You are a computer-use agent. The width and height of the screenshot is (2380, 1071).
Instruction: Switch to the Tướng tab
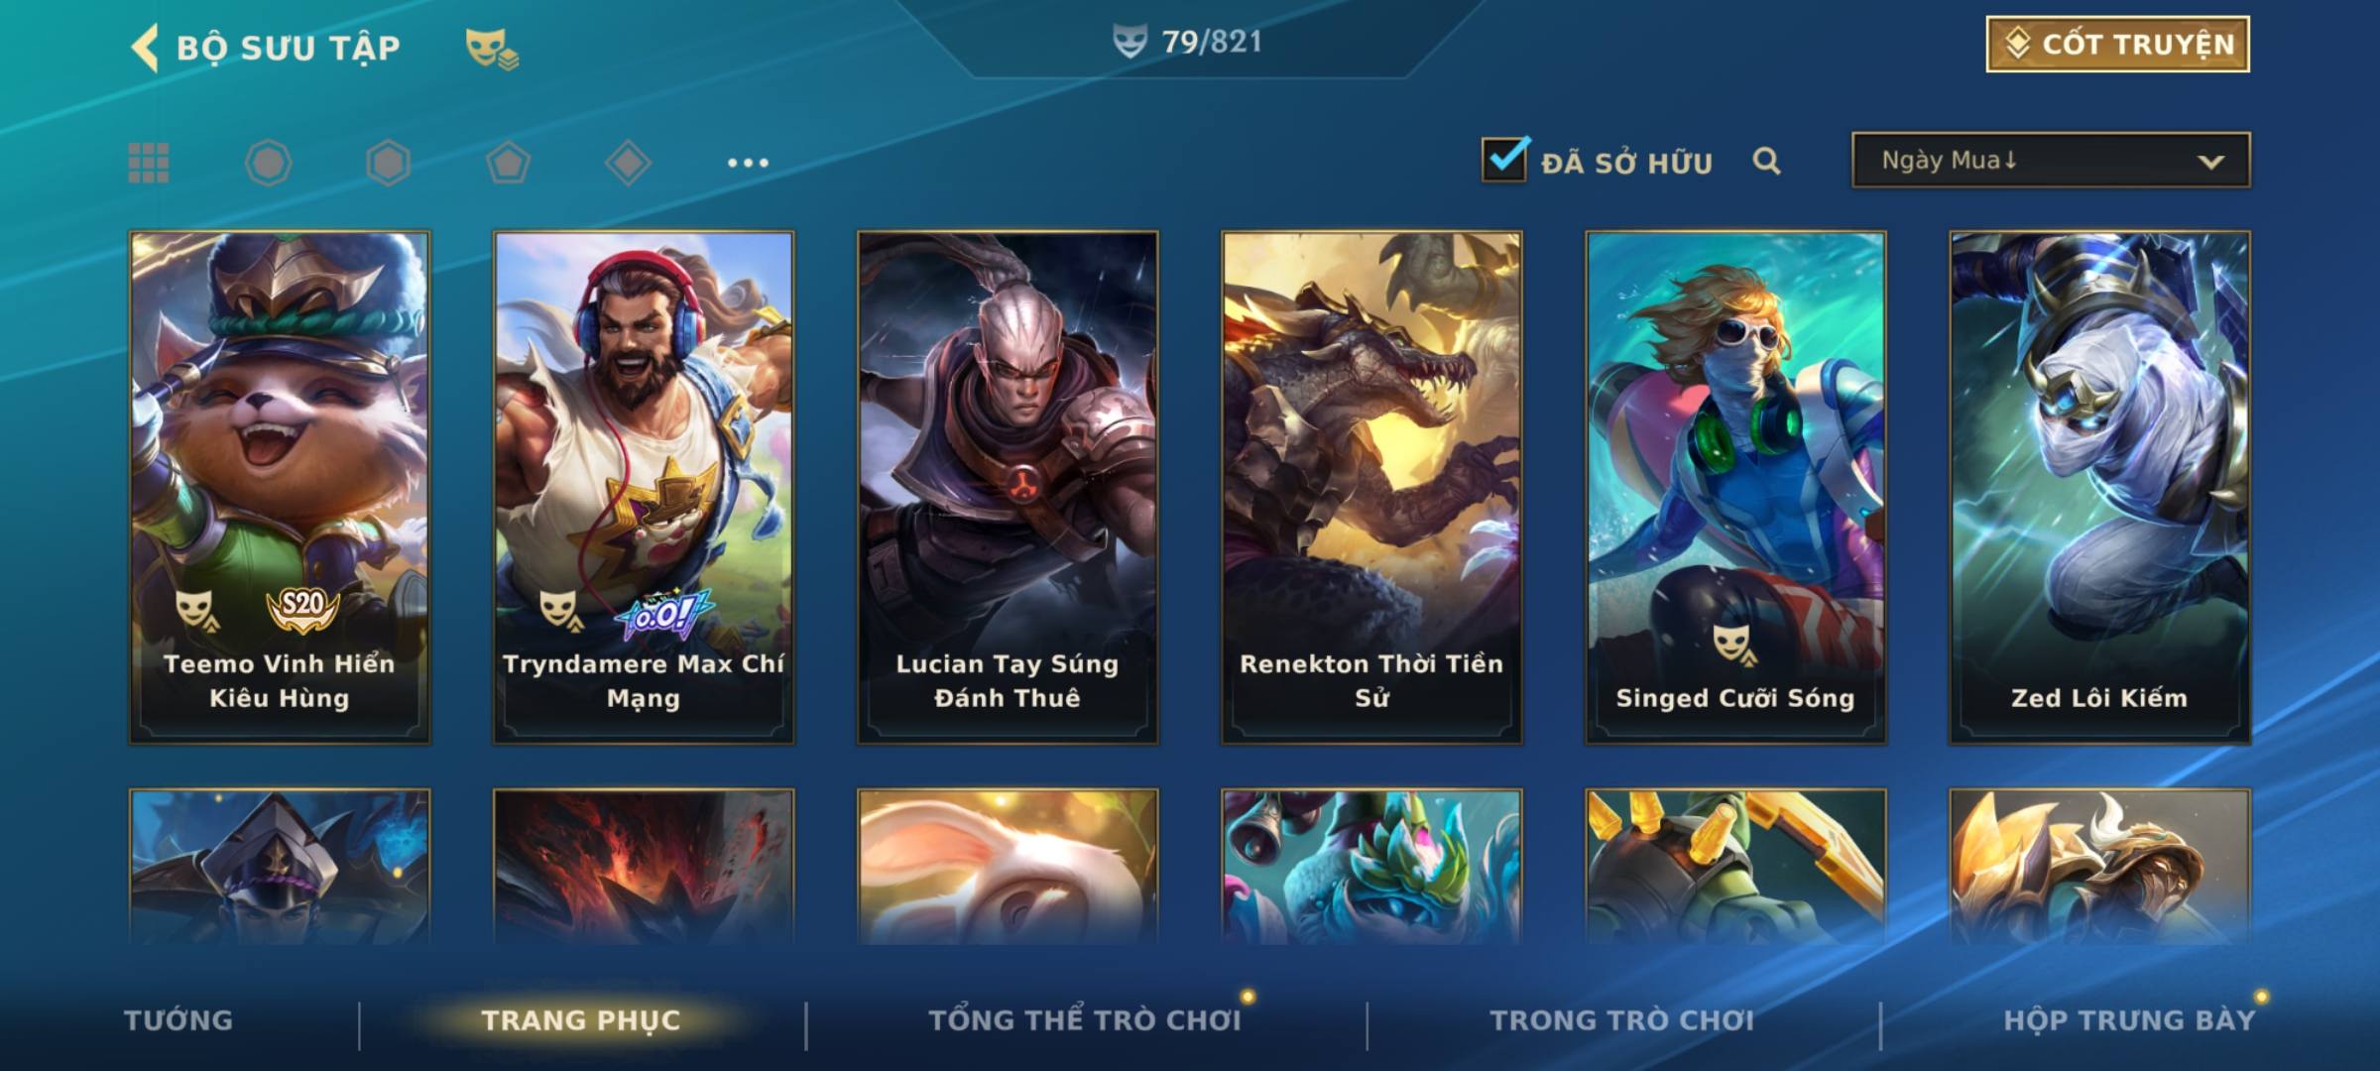178,1019
